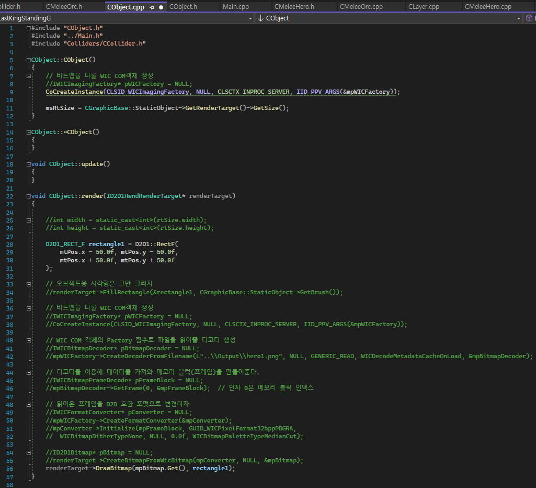Click "../Main.h" include string on line 2
536x488 pixels.
pos(83,36)
